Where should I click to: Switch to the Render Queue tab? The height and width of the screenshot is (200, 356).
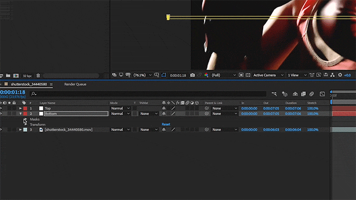[75, 84]
